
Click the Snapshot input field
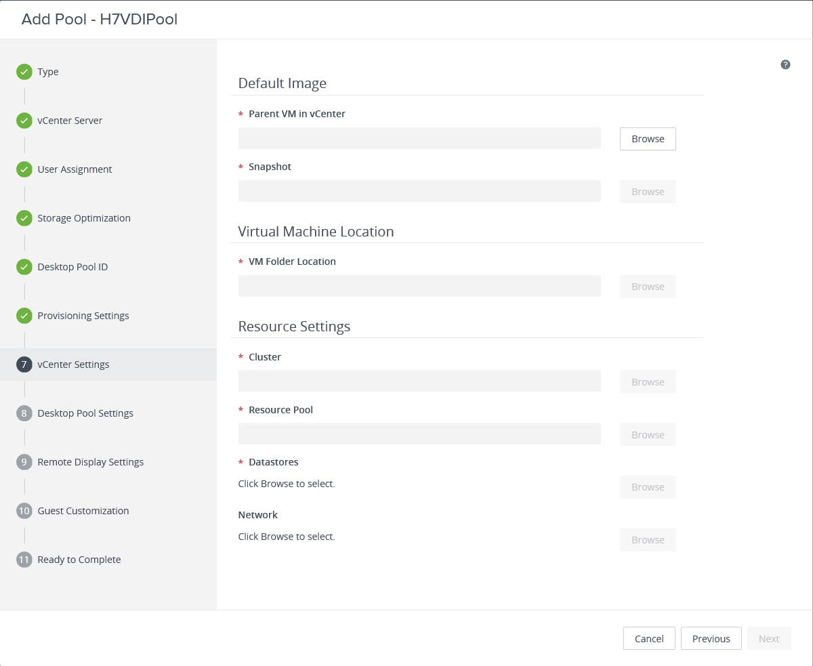(419, 191)
